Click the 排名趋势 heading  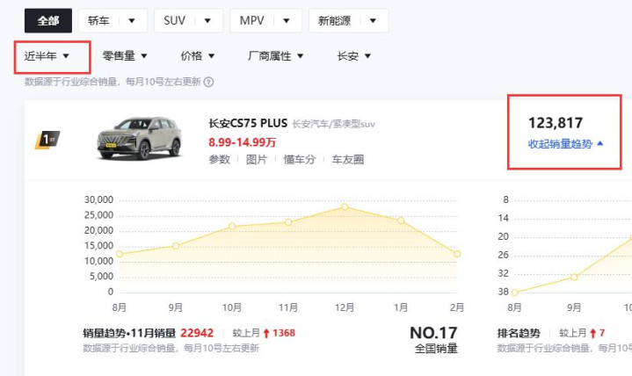click(519, 333)
